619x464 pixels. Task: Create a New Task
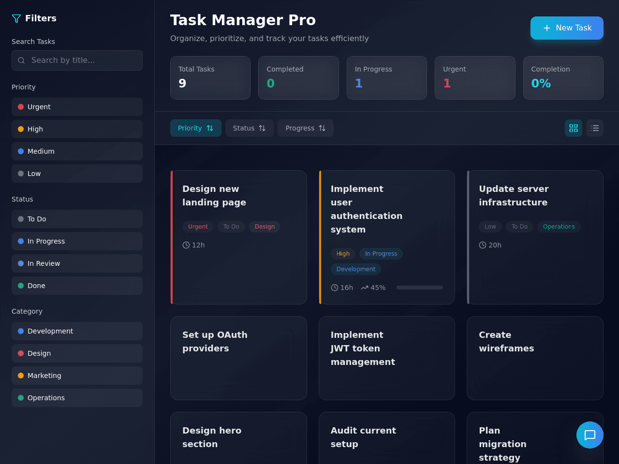coord(567,28)
